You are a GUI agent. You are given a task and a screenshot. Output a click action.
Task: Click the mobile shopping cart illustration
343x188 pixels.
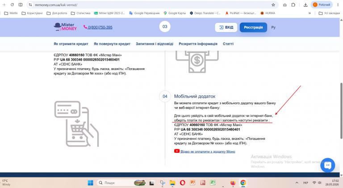tap(76, 124)
